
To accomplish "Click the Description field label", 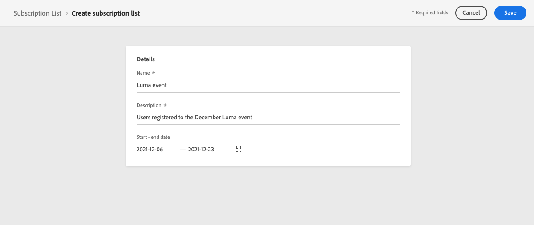I will (x=149, y=106).
